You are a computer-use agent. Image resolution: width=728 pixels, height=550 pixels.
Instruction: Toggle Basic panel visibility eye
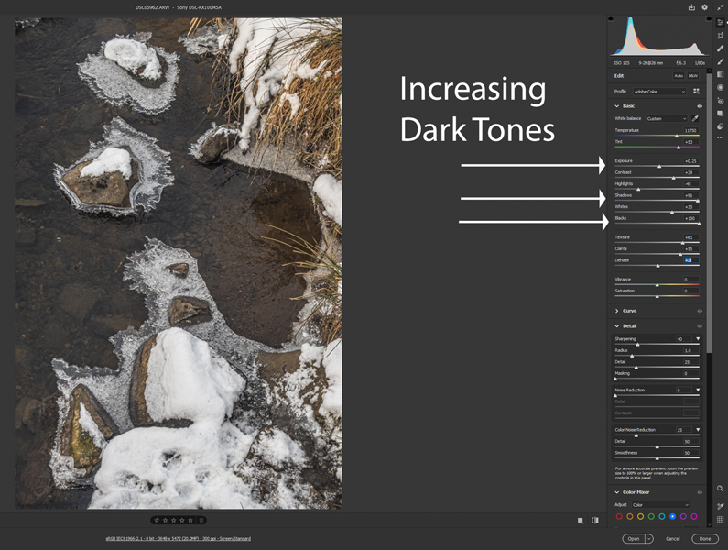click(700, 106)
